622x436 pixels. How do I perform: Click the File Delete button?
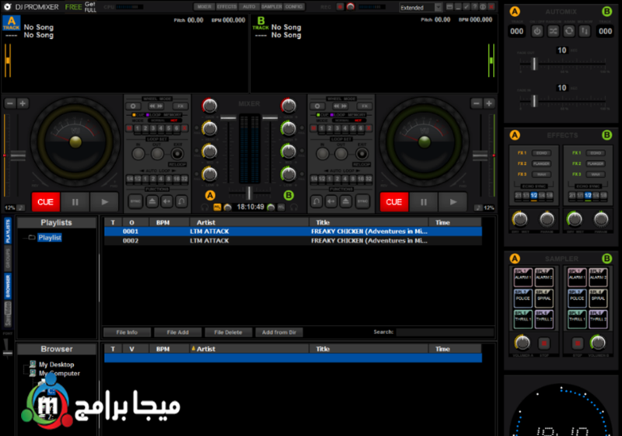pos(228,332)
